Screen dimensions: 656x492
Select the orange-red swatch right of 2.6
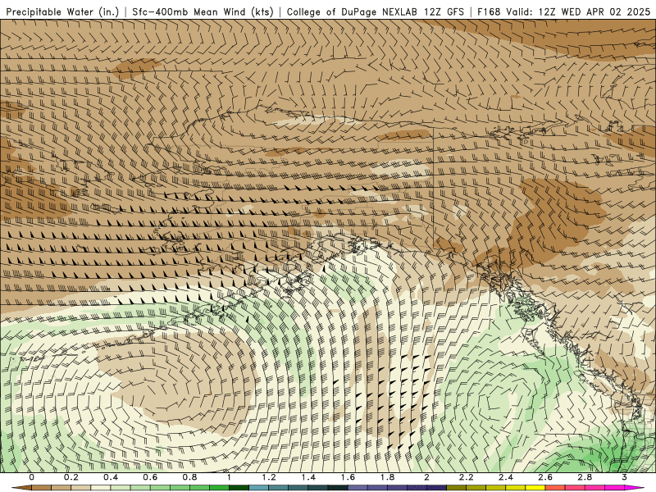click(555, 488)
